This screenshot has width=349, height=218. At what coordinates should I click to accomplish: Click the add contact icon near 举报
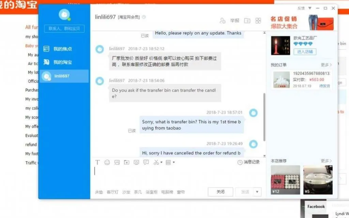tap(223, 20)
